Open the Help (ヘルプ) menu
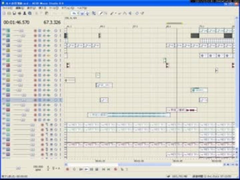240x180 pixels. [82, 8]
